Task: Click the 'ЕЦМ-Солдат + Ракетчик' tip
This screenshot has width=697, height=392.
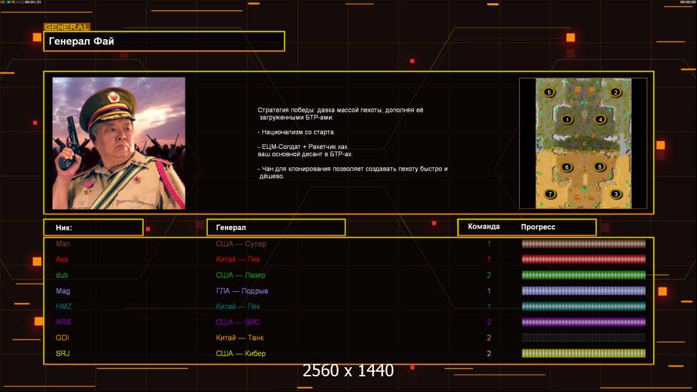Action: coord(305,150)
